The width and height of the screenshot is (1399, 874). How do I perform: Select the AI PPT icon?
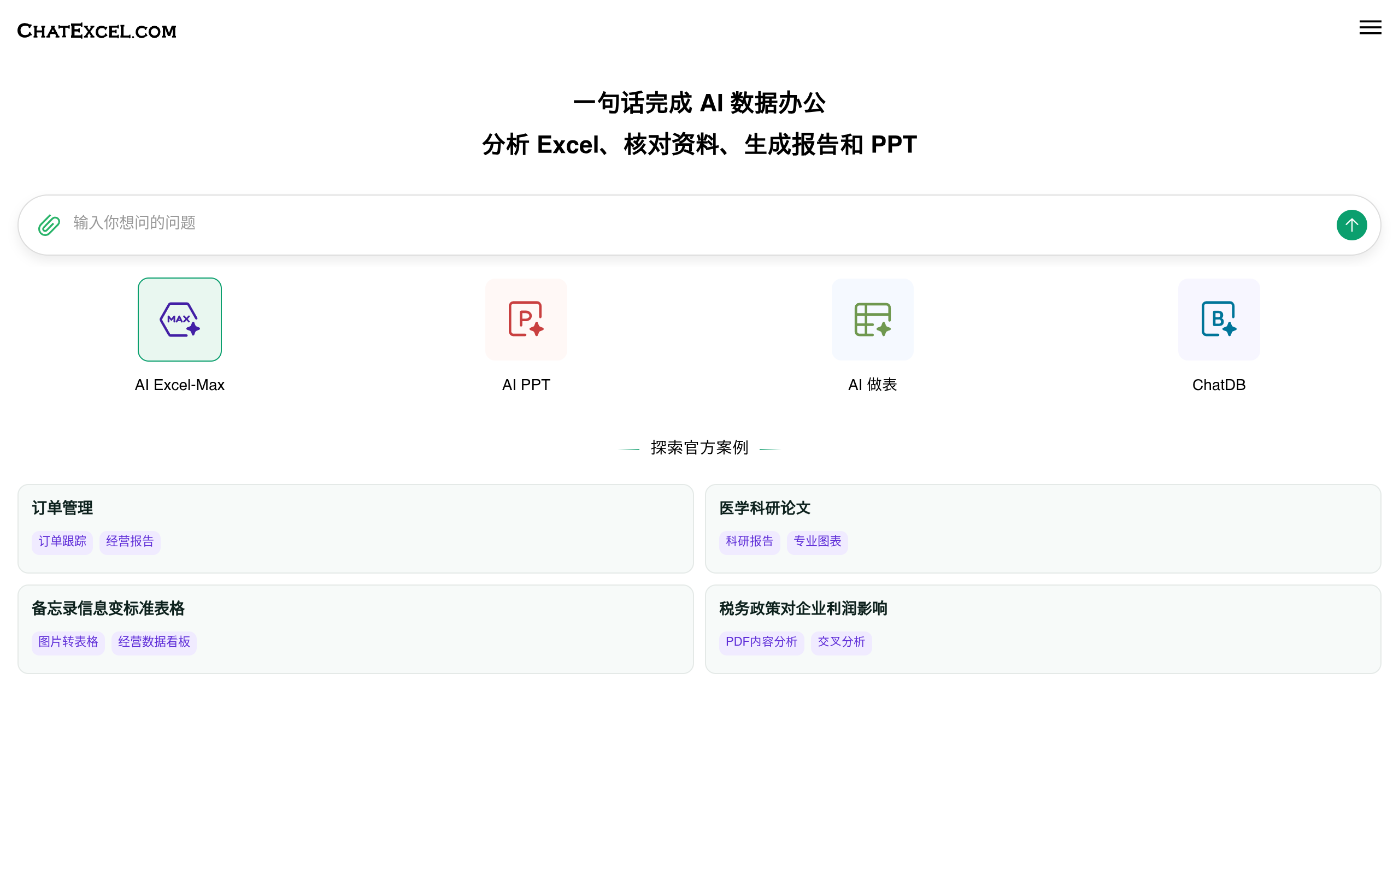tap(526, 319)
